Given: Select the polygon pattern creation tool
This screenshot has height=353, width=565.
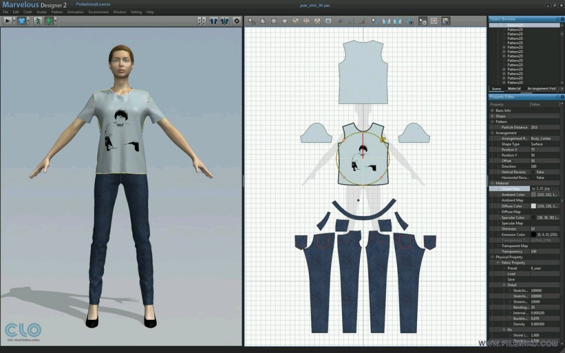Looking at the screenshot, I should pos(263,22).
